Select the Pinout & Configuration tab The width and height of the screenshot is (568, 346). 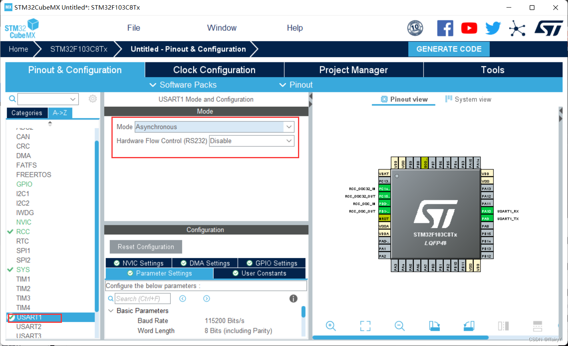click(75, 70)
